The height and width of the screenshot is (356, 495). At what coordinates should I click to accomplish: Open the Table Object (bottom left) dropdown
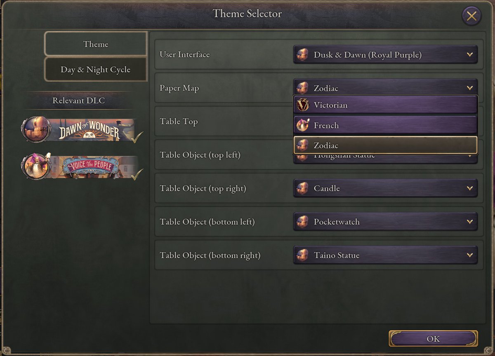pos(469,222)
